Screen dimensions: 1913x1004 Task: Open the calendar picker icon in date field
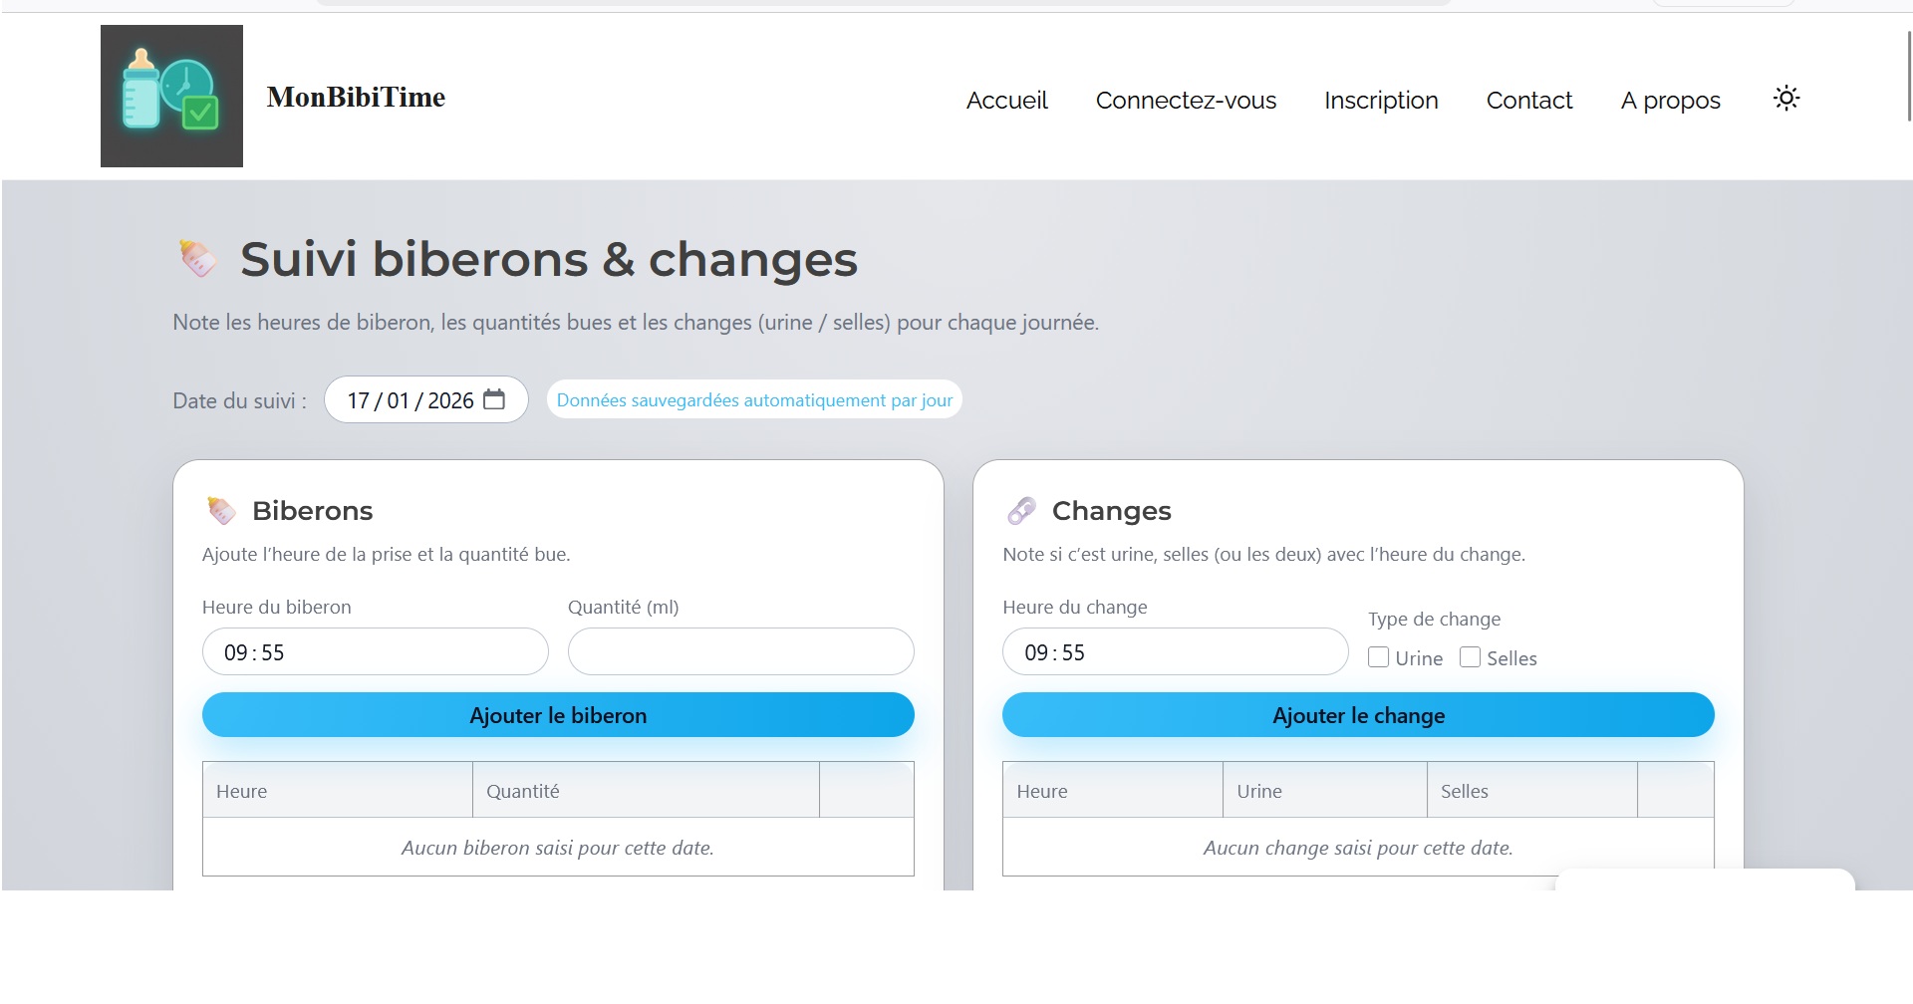coord(494,399)
